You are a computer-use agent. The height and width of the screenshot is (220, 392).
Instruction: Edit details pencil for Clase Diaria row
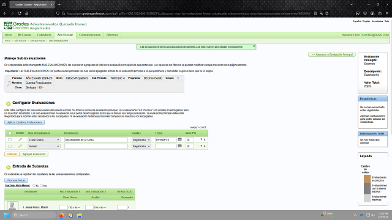[20, 140]
